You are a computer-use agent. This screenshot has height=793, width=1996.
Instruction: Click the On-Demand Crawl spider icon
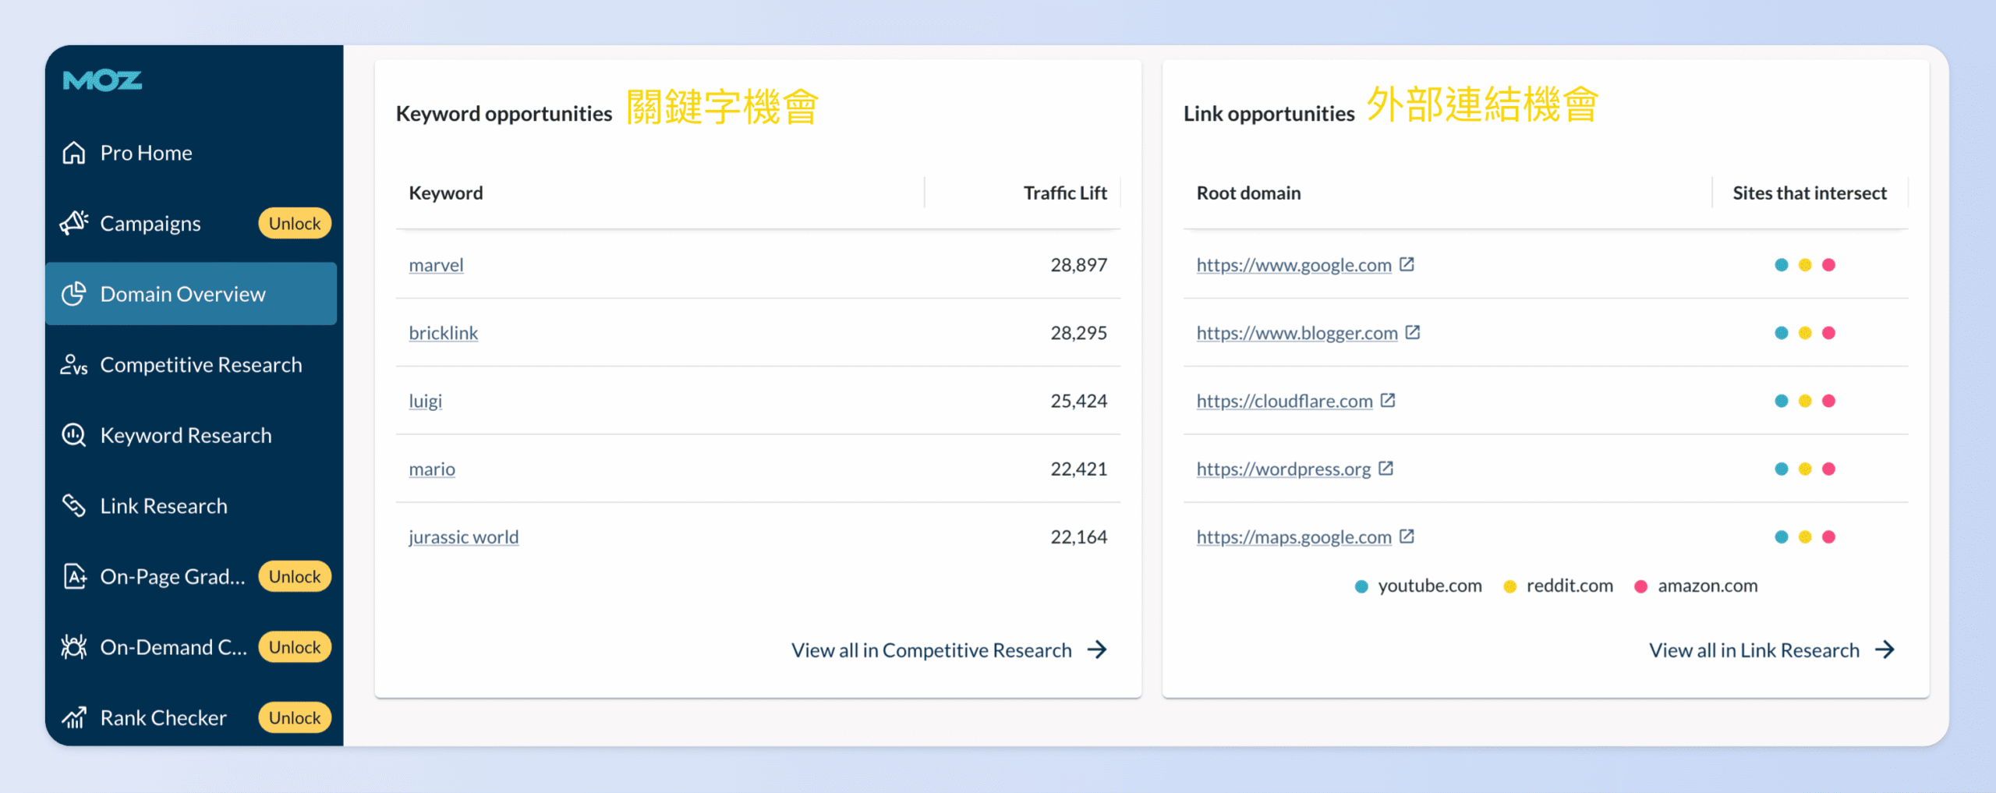pos(74,646)
